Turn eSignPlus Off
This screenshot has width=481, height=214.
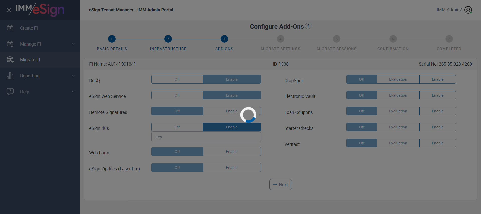(177, 127)
